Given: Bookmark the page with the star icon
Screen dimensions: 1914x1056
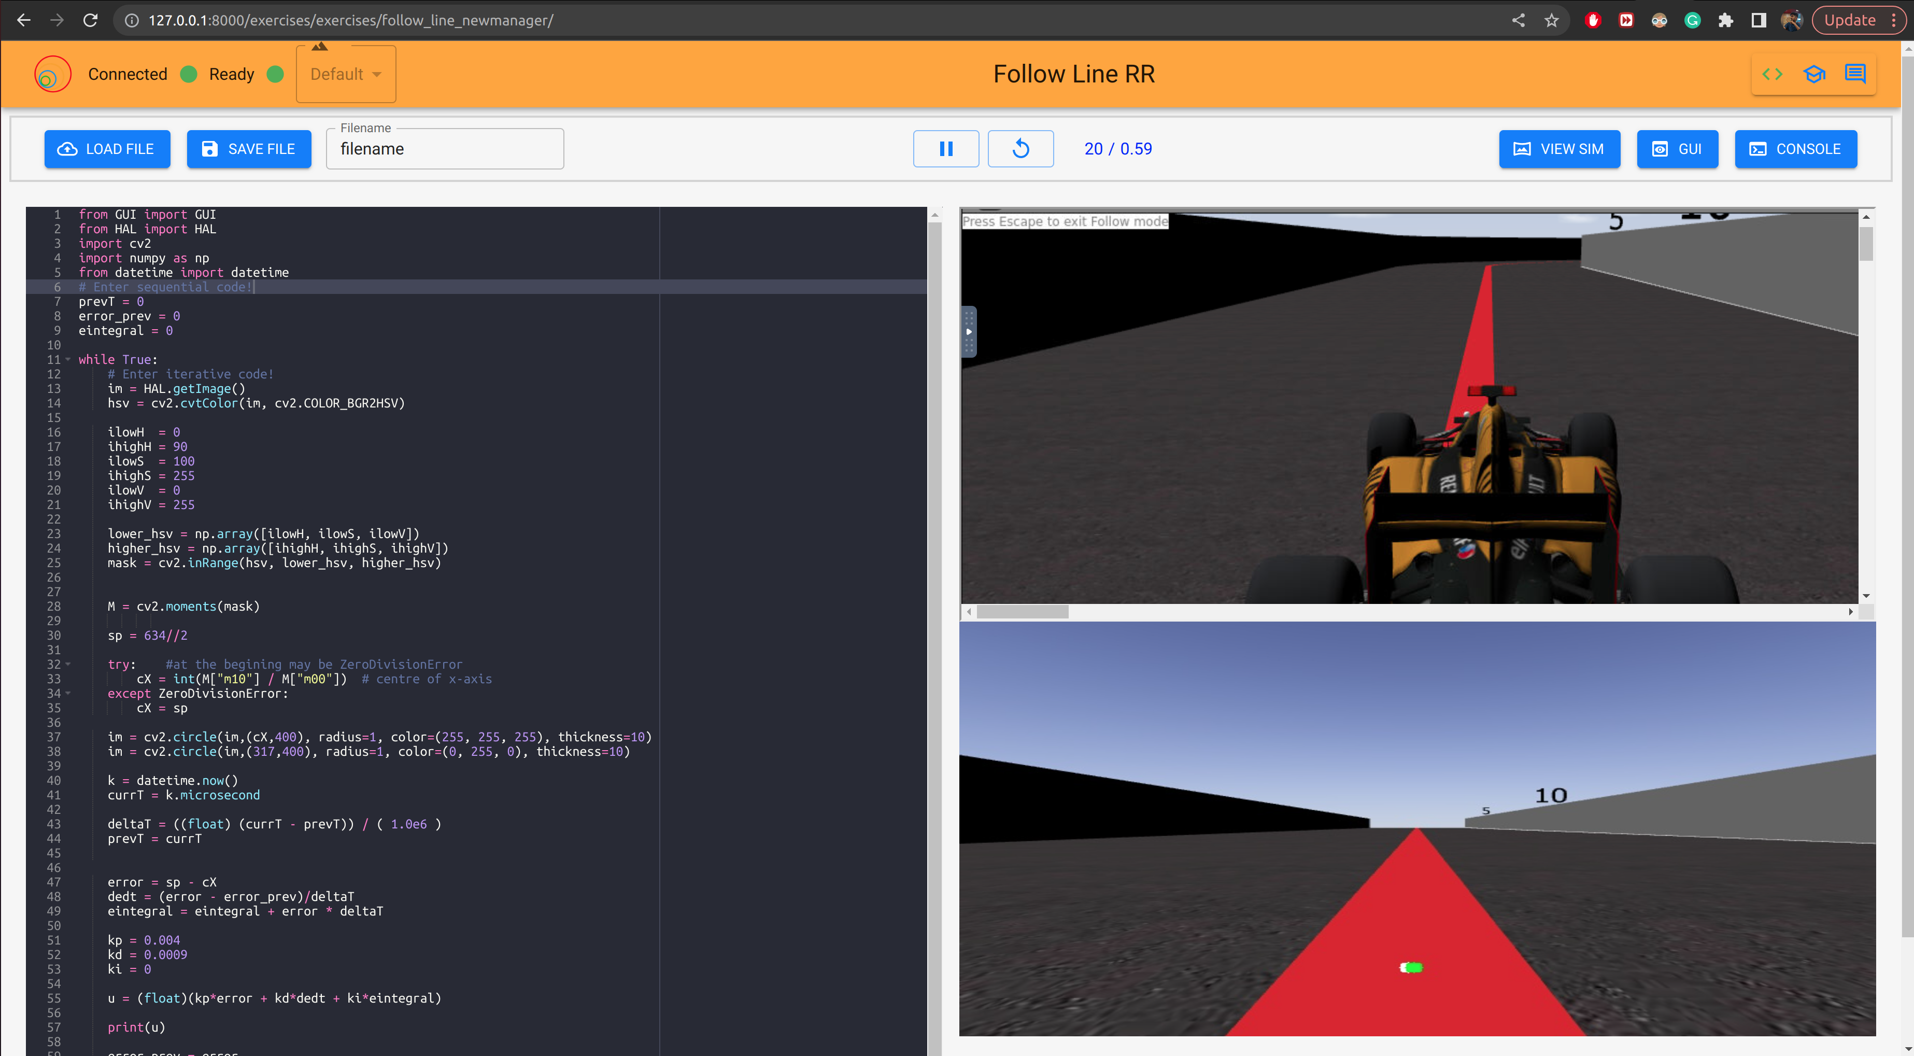Looking at the screenshot, I should click(1551, 20).
